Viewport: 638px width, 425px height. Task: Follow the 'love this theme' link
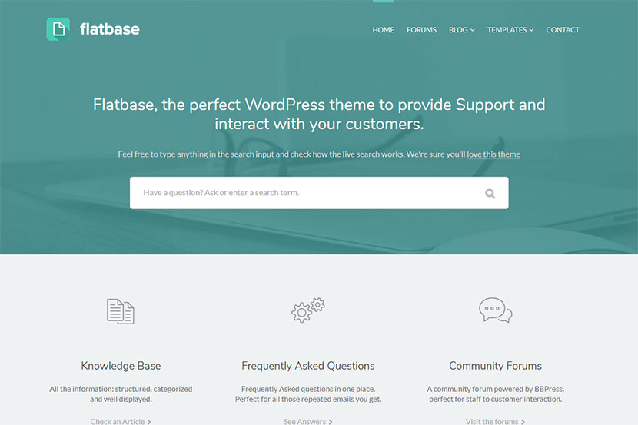coord(493,154)
